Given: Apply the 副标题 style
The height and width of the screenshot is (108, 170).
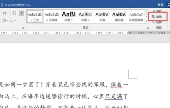Looking at the screenshot, I should pos(119,16).
